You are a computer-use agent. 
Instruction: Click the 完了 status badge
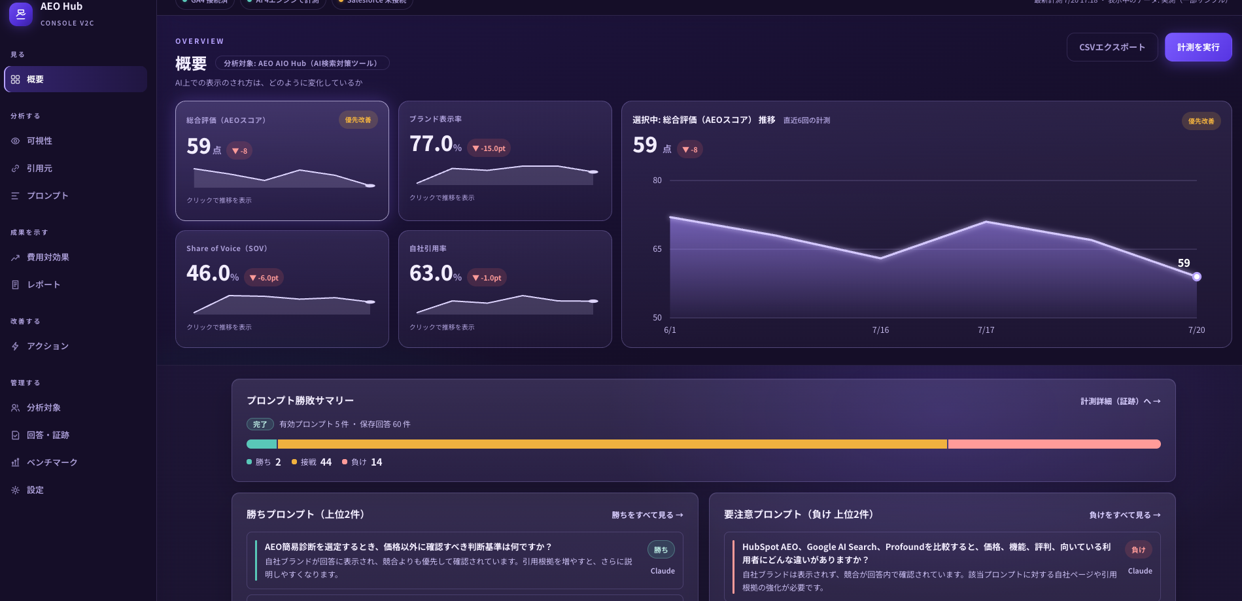260,424
